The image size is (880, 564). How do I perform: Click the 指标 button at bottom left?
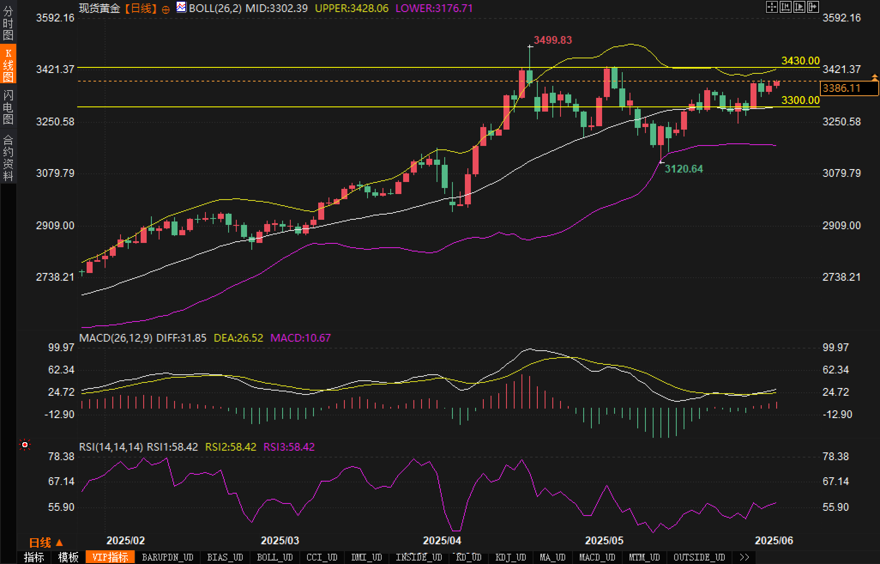tap(34, 557)
